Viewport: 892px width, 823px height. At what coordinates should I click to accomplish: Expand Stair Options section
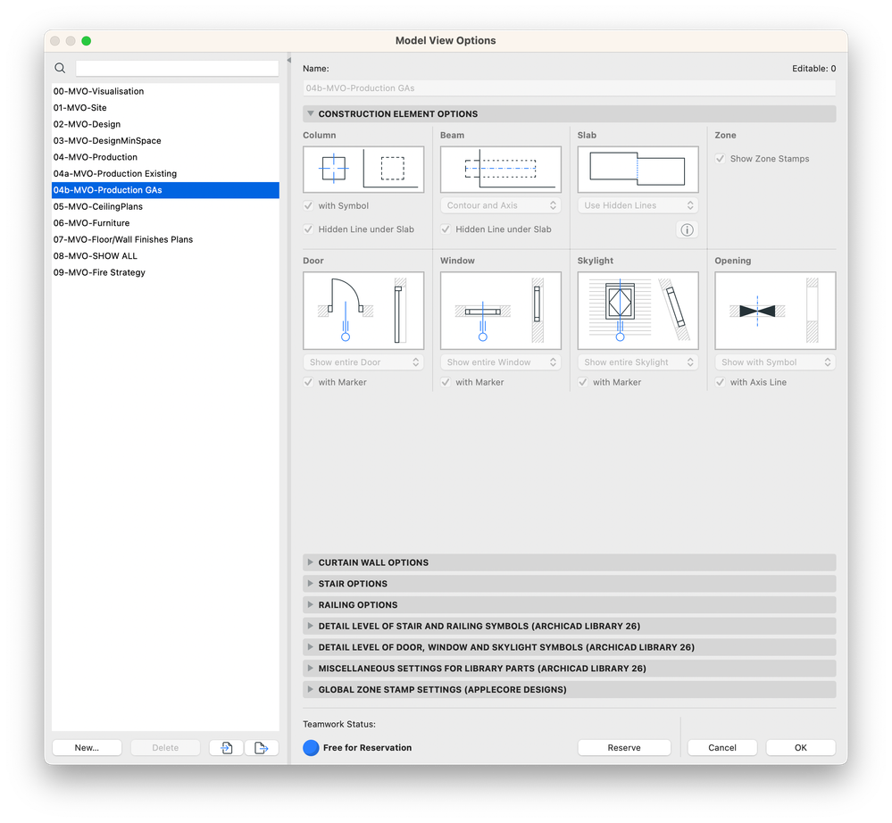click(311, 583)
